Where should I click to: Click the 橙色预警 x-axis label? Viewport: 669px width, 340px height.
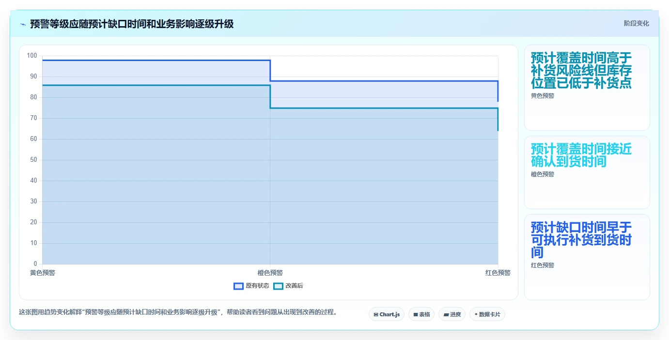270,273
